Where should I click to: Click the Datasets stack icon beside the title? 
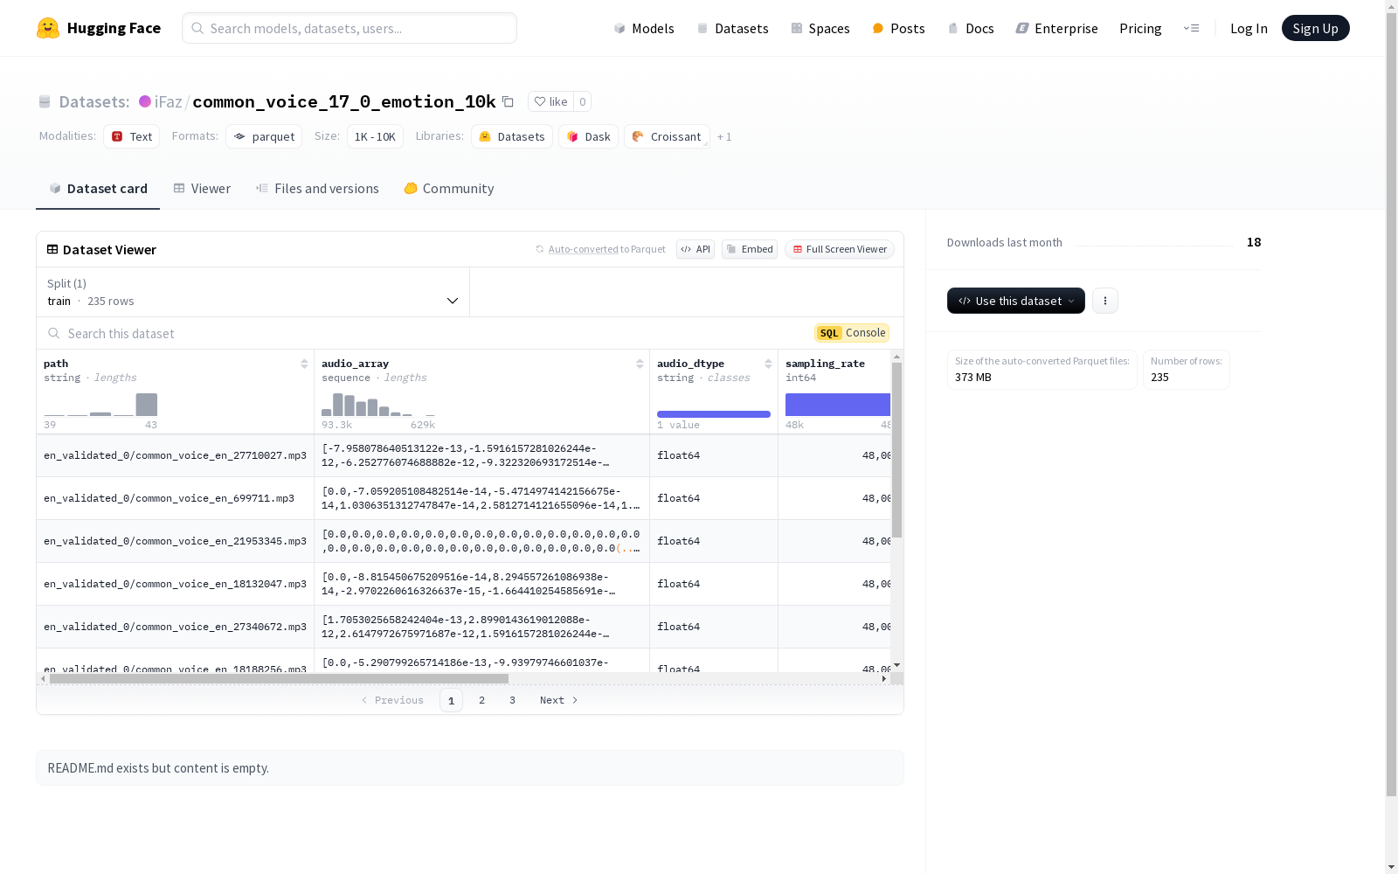(x=45, y=101)
